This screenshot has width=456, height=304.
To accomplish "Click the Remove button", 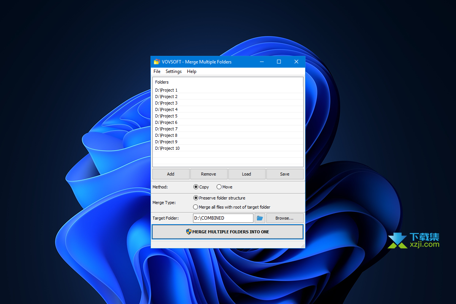I will point(209,174).
